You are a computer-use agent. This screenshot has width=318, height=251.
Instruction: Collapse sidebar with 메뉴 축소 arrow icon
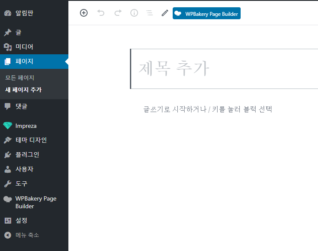[x=8, y=235]
